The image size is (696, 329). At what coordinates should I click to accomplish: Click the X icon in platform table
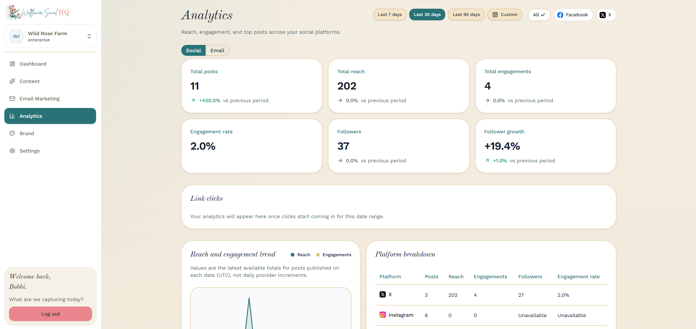coord(382,294)
